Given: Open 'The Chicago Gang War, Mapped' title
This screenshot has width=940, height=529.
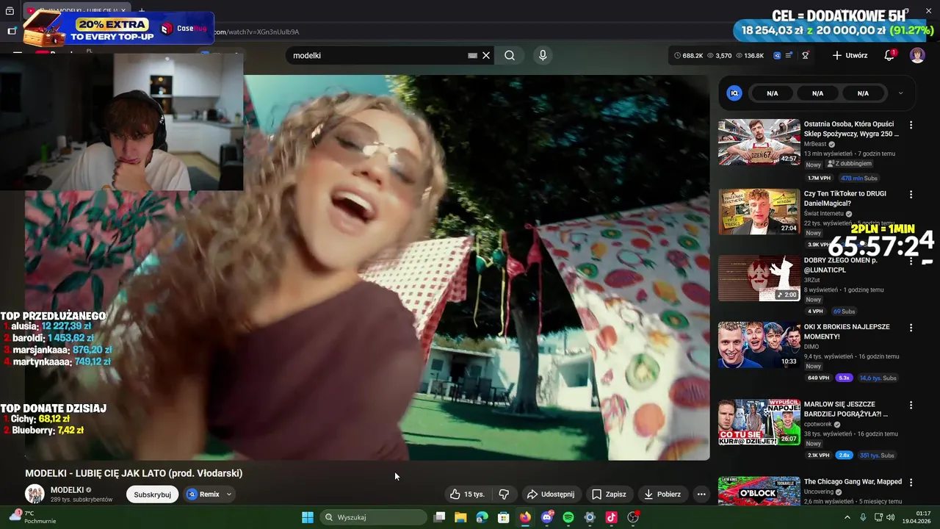Looking at the screenshot, I should [x=853, y=482].
